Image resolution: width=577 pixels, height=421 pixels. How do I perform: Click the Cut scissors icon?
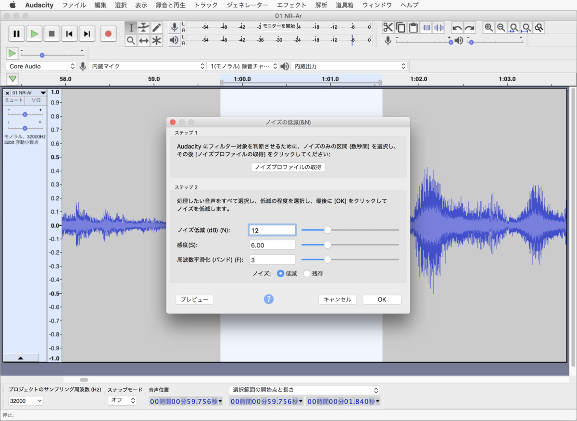[388, 28]
